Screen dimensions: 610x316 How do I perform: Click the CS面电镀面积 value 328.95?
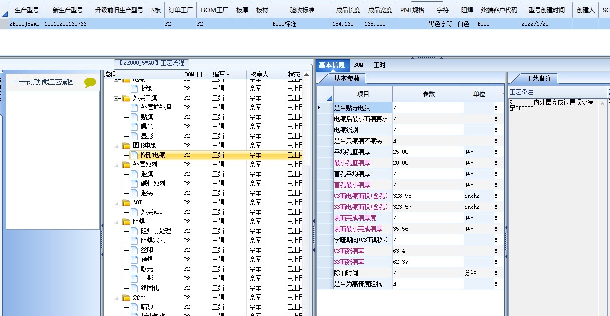pos(428,196)
